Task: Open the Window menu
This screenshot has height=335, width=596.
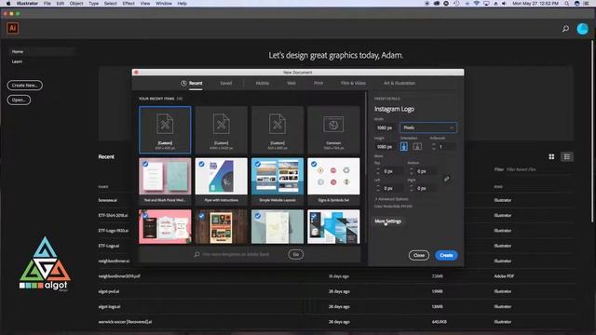Action: click(164, 4)
